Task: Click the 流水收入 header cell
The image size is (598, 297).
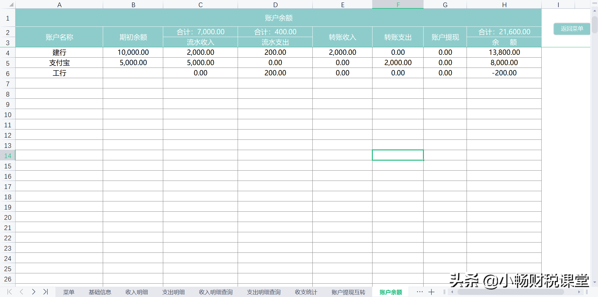Action: [200, 42]
